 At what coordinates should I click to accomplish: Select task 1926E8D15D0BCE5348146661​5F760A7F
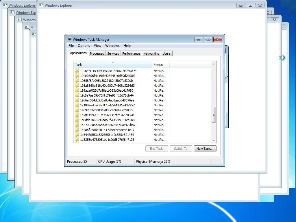click(x=108, y=71)
